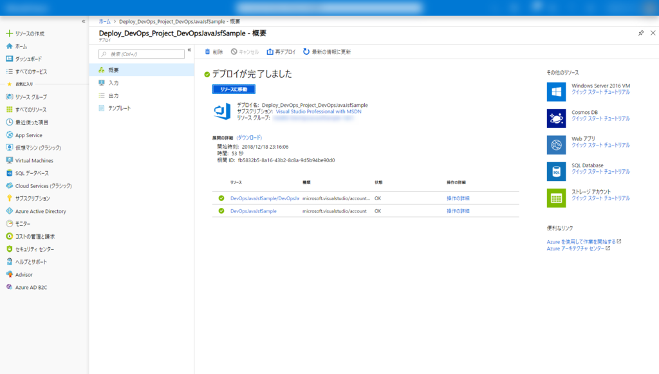659x374 pixels.
Task: Open モニター in sidebar
Action: pyautogui.click(x=18, y=223)
